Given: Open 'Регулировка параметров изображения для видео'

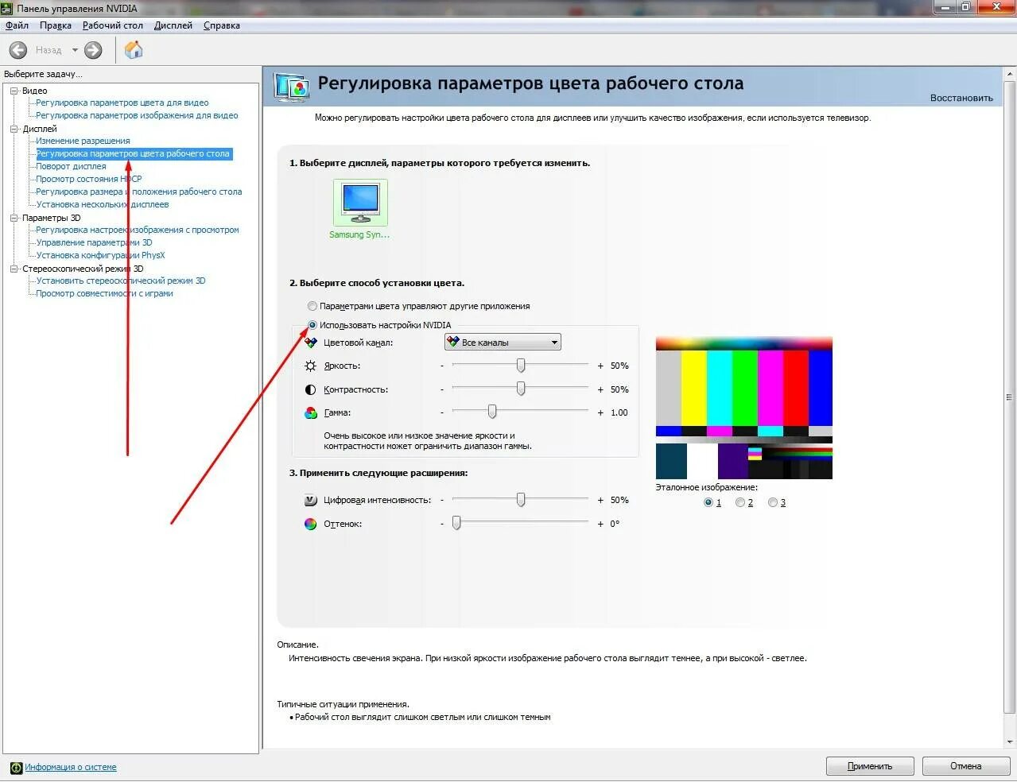Looking at the screenshot, I should coord(137,116).
